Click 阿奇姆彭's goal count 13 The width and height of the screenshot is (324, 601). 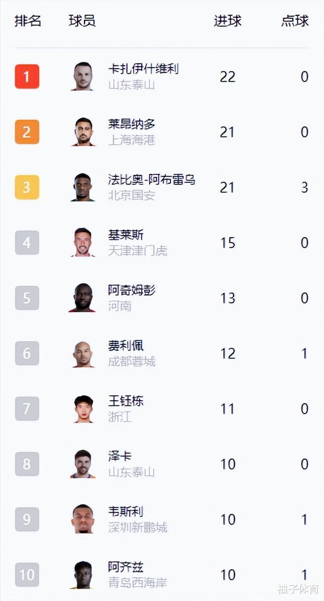pos(228,298)
